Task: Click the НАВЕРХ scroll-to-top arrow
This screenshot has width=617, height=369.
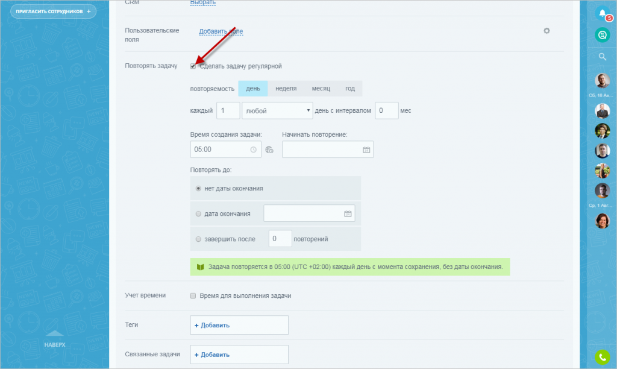Action: (x=55, y=339)
